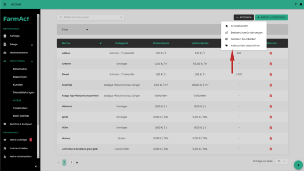Delete the AdBlue article
Image resolution: width=304 pixels, height=171 pixels.
pos(271,53)
